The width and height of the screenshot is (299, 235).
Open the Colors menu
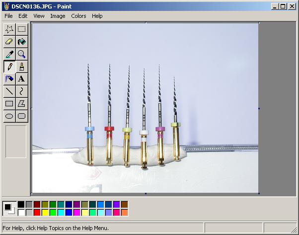78,16
